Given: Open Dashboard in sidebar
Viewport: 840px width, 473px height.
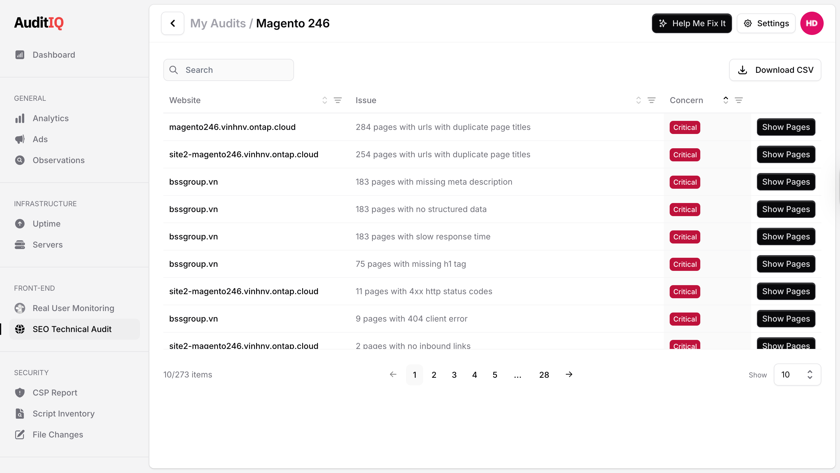Looking at the screenshot, I should coord(75,55).
